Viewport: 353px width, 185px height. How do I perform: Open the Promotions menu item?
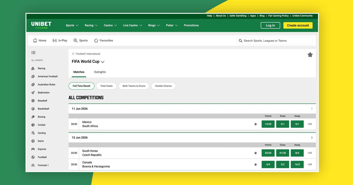[191, 25]
